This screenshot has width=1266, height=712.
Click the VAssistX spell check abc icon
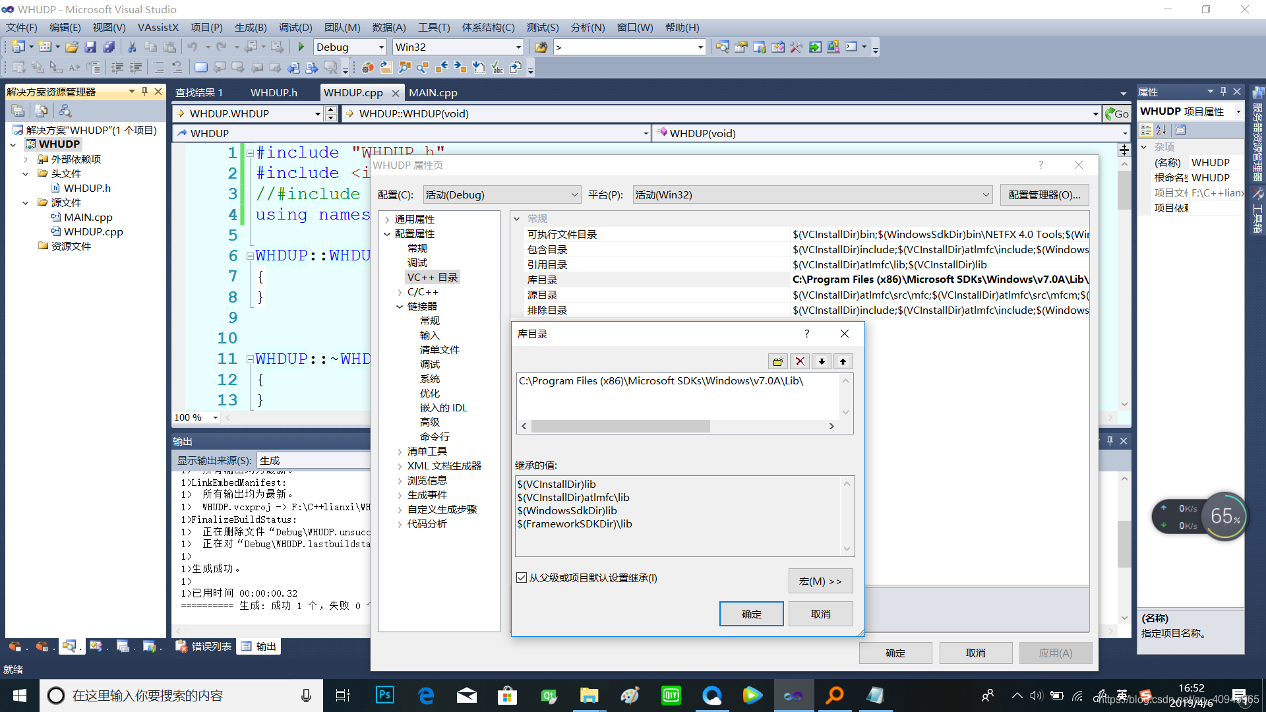tap(497, 67)
